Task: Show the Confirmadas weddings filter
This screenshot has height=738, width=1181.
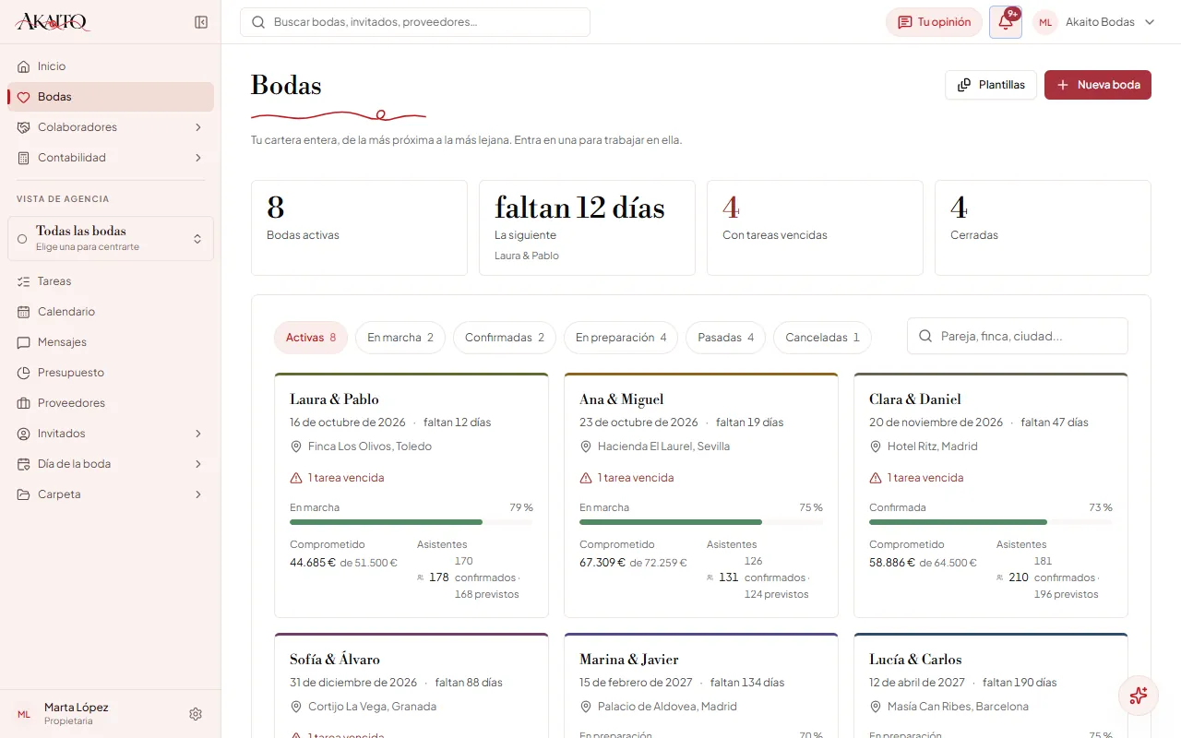Action: pos(505,338)
